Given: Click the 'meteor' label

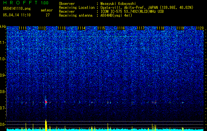Looking at the screenshot, I should (47, 10).
